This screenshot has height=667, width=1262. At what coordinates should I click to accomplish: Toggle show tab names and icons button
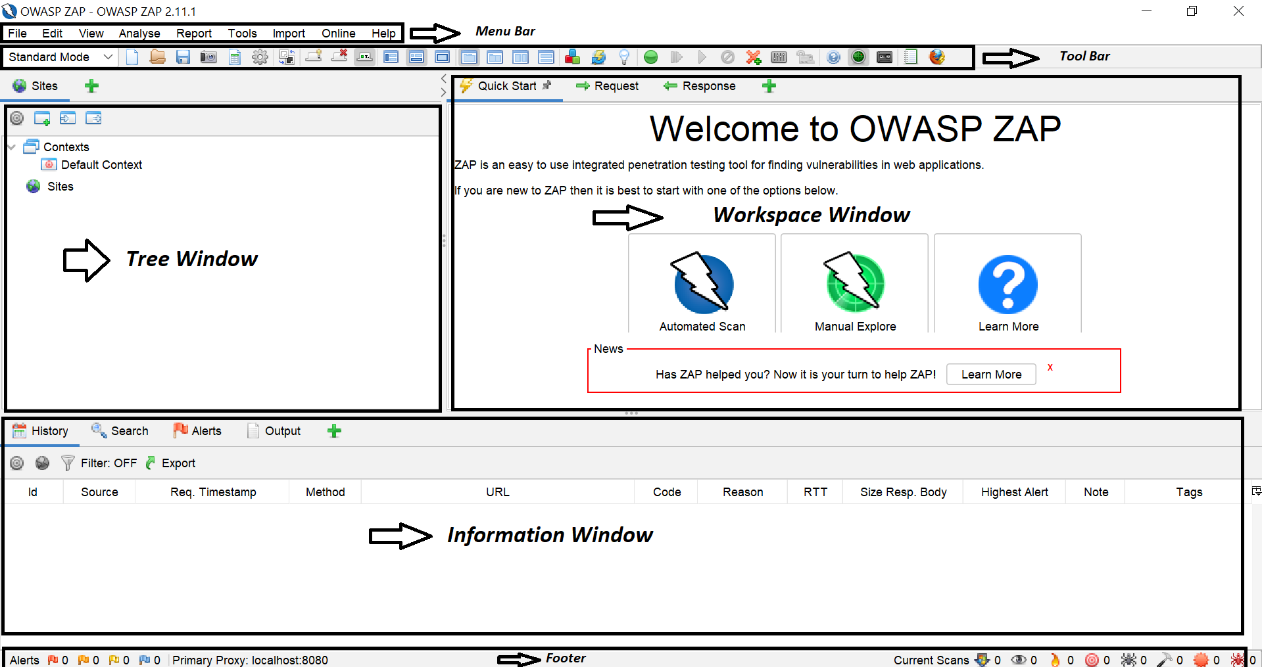coord(365,57)
